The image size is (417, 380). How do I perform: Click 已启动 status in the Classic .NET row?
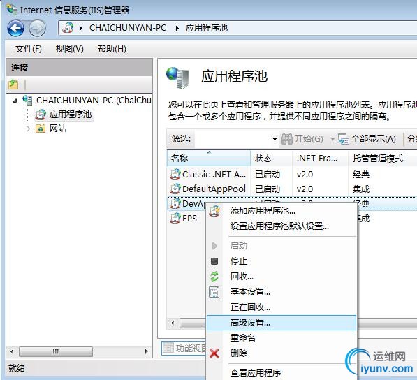coord(268,174)
